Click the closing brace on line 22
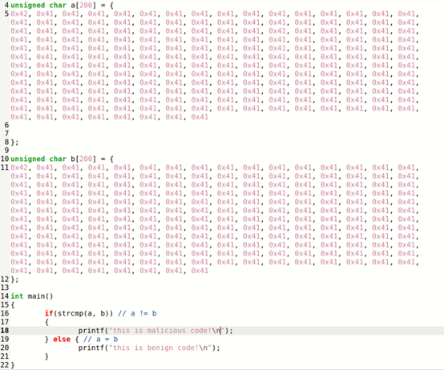This screenshot has width=444, height=370. 13,365
